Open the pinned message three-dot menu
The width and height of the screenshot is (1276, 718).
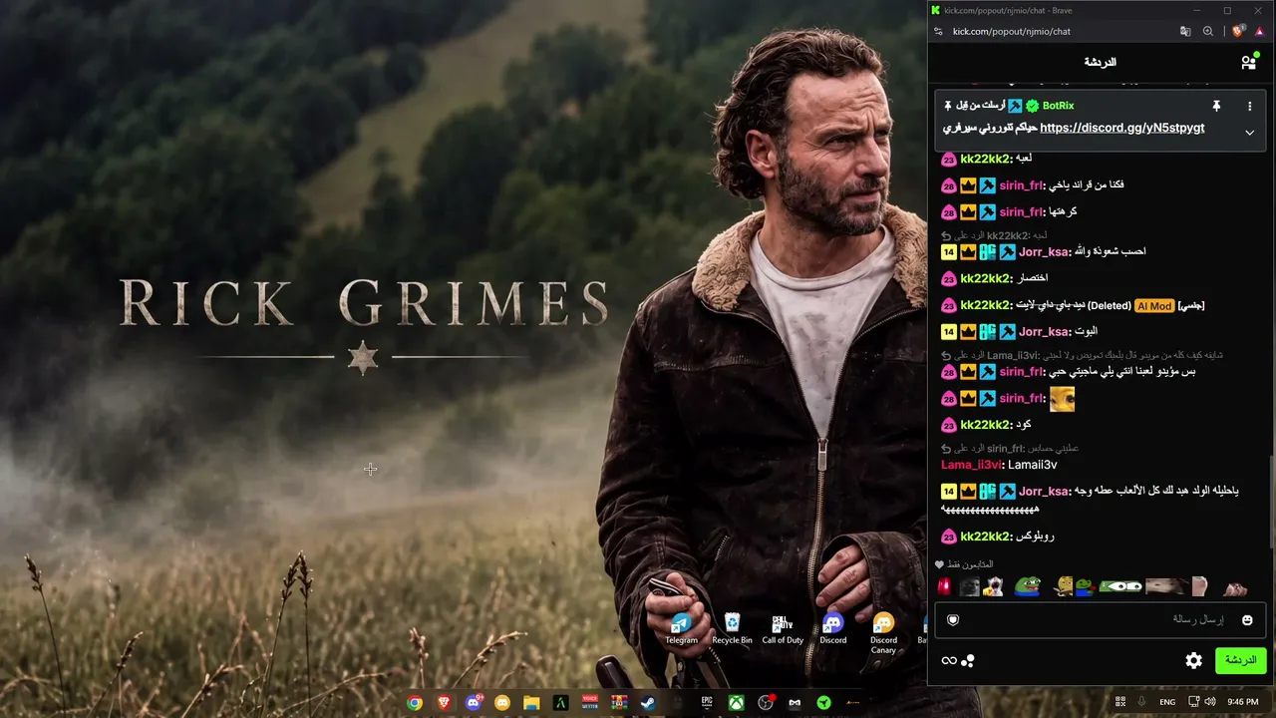1249,106
